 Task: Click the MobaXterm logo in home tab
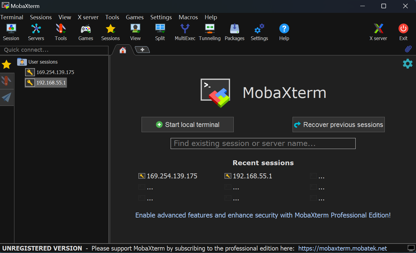pyautogui.click(x=215, y=93)
